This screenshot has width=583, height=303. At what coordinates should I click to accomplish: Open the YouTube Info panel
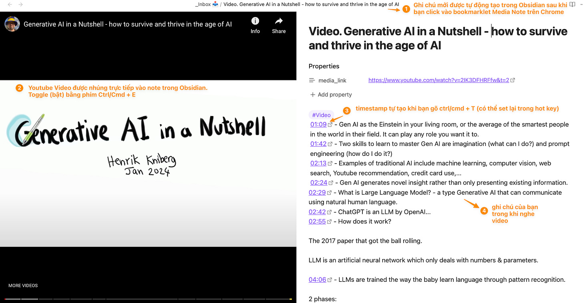[255, 25]
